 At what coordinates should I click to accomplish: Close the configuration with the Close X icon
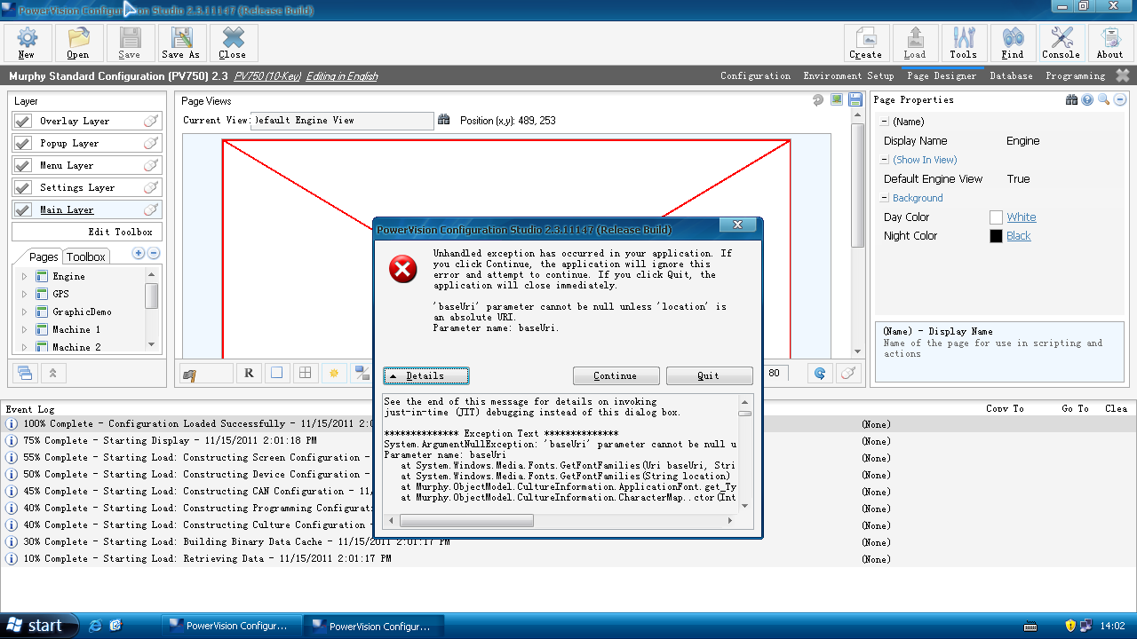coord(233,43)
